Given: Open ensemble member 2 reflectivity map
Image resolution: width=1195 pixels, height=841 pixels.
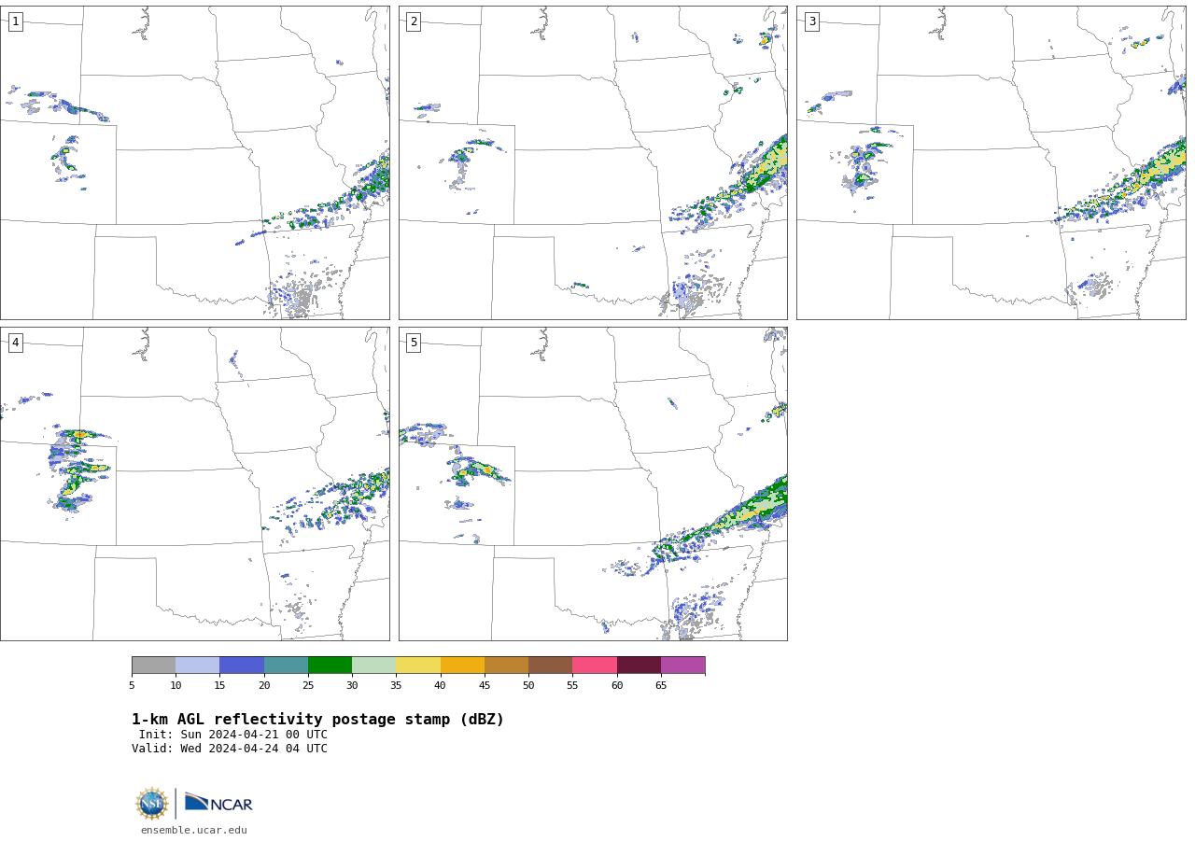Looking at the screenshot, I should click(x=593, y=162).
